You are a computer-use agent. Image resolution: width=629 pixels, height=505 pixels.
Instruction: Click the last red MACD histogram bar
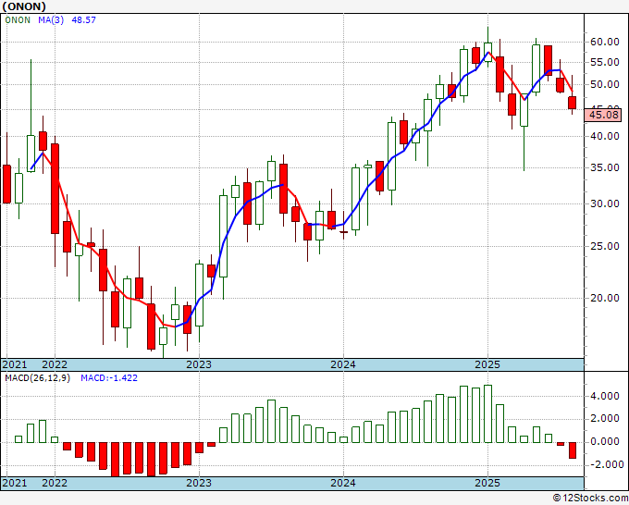click(x=572, y=450)
